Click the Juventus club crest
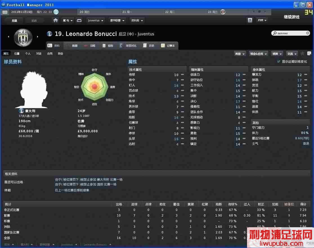314x248 pixels. (23, 37)
